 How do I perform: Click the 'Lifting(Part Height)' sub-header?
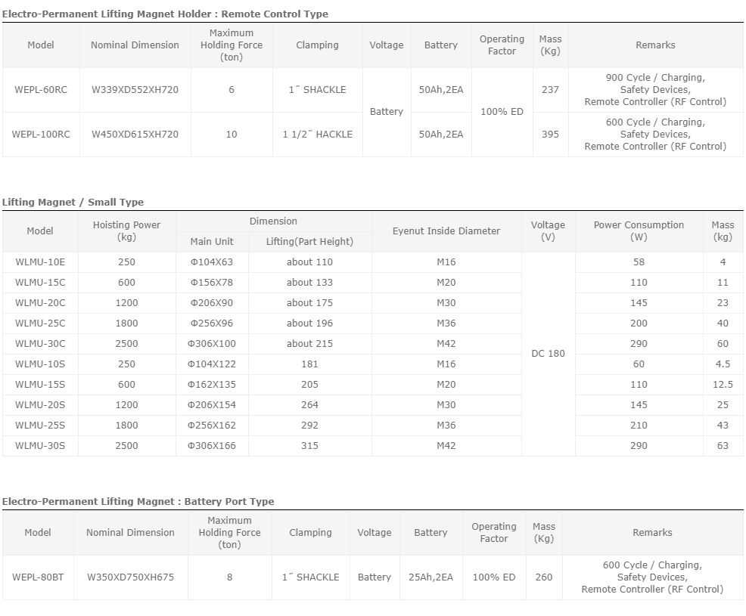pyautogui.click(x=309, y=241)
